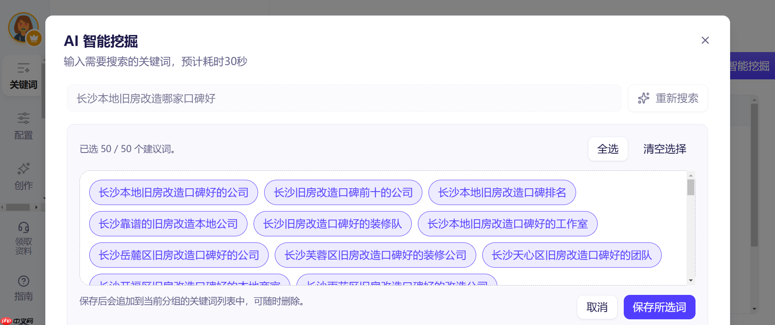Click the 重新搜索 button
This screenshot has width=775, height=325.
click(668, 98)
